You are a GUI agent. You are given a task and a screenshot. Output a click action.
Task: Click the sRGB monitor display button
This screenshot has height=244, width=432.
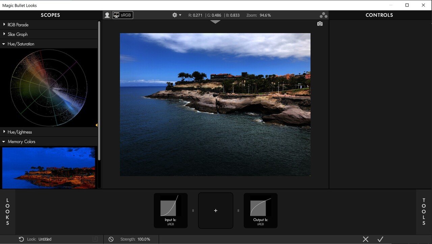tap(123, 15)
